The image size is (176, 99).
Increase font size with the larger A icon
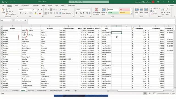[x=39, y=10]
